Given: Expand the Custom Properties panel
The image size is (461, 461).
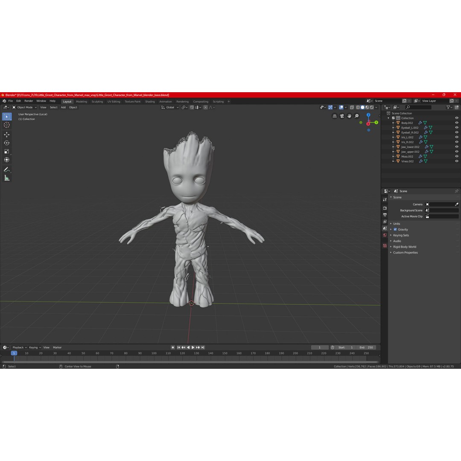Looking at the screenshot, I should tap(405, 253).
